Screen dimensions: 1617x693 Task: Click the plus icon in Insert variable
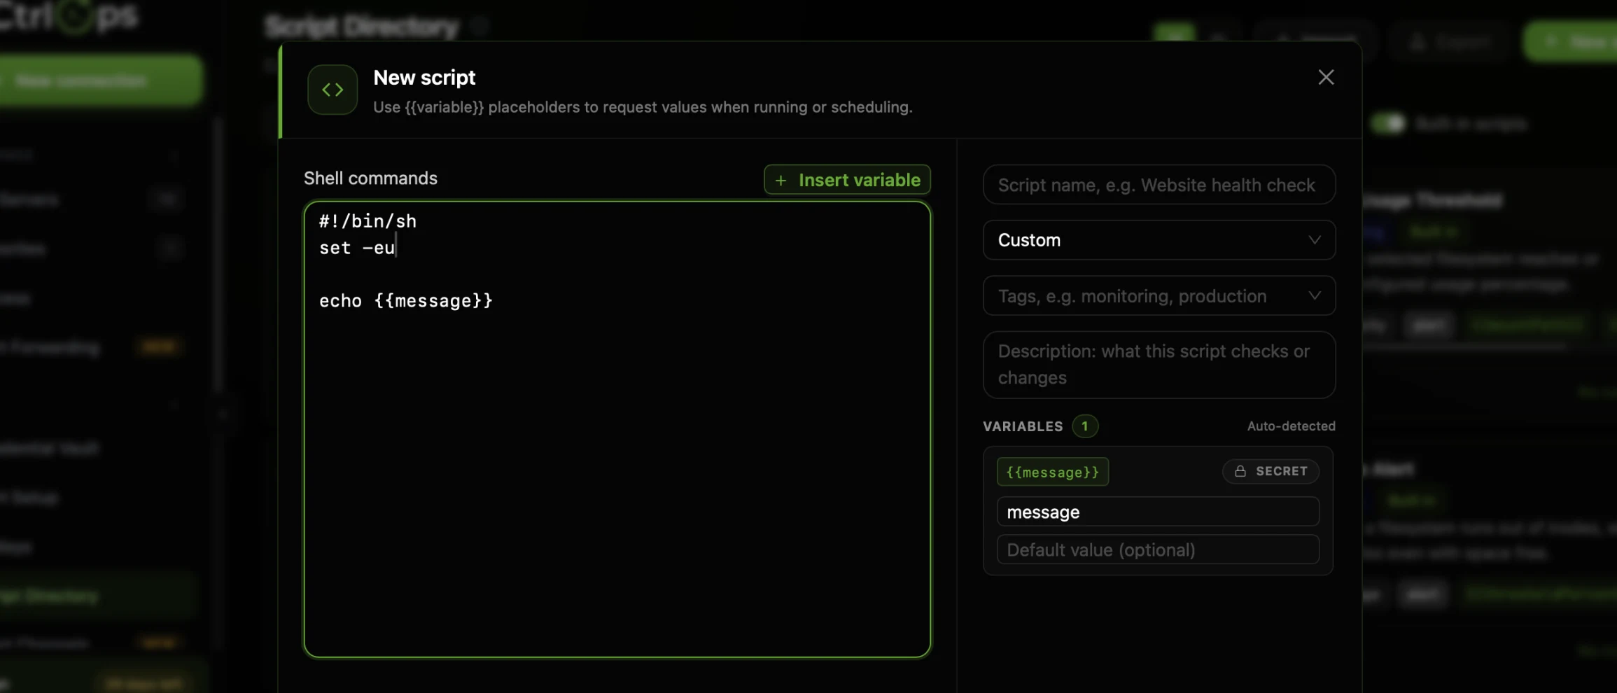[780, 181]
